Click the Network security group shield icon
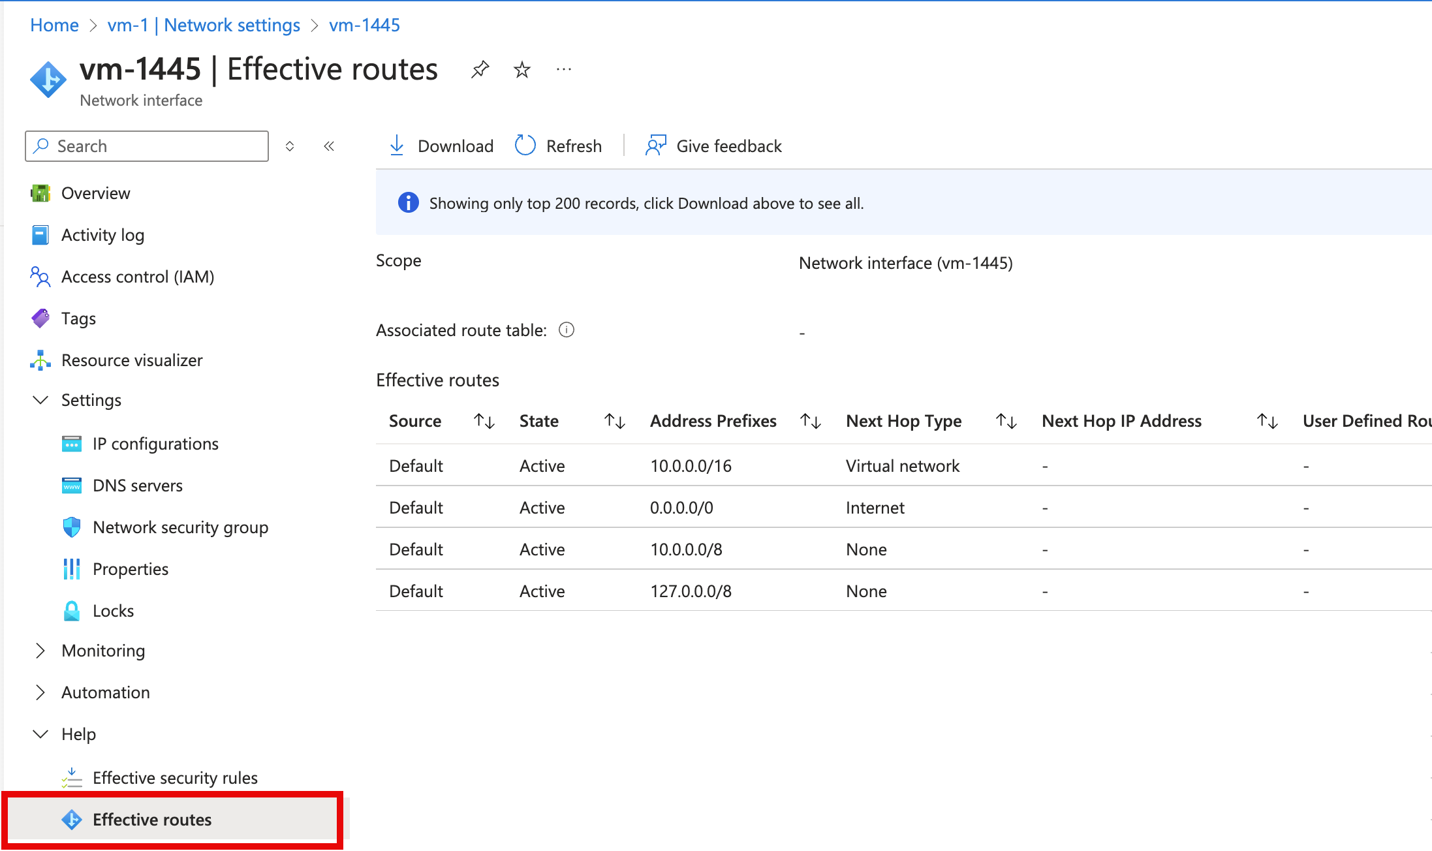This screenshot has height=851, width=1432. 72,527
